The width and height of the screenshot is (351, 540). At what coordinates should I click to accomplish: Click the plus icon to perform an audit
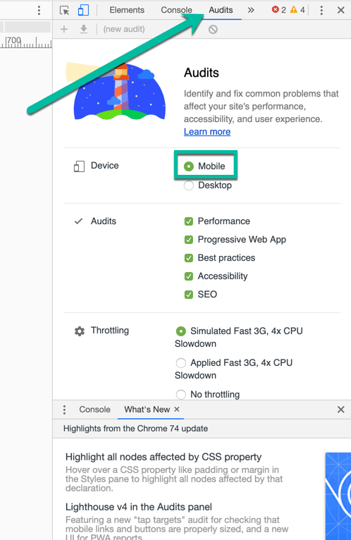click(64, 30)
